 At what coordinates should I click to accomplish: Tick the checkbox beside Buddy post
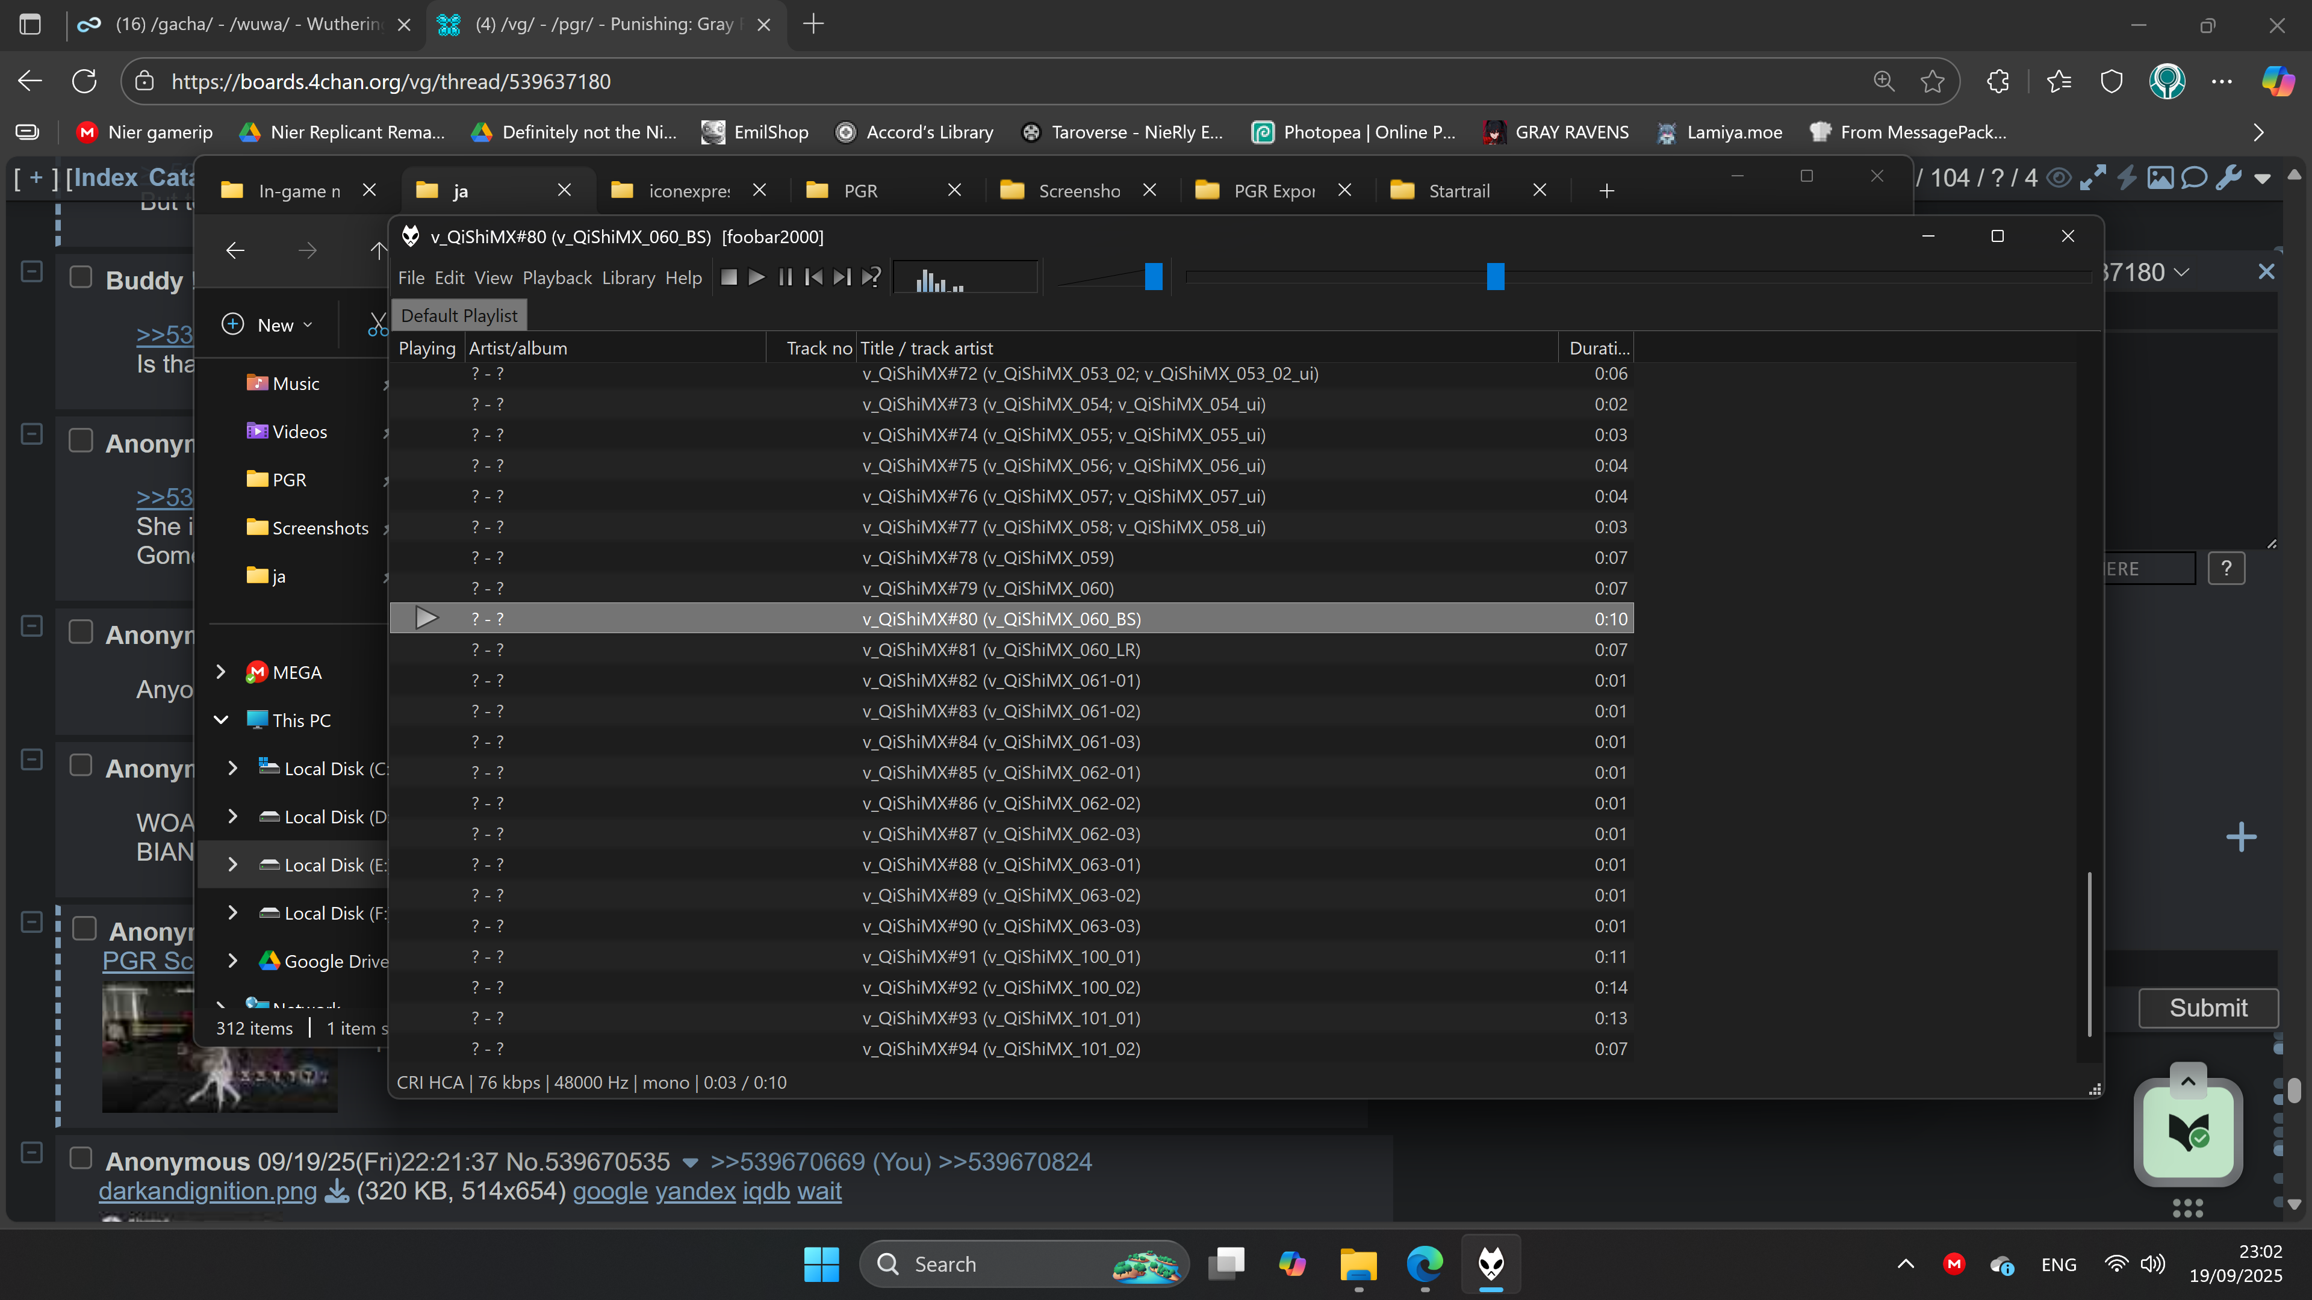coord(81,277)
